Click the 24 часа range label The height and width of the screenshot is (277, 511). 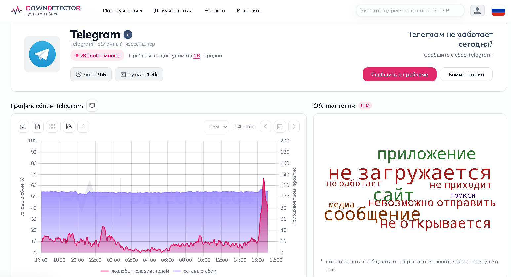click(x=245, y=127)
